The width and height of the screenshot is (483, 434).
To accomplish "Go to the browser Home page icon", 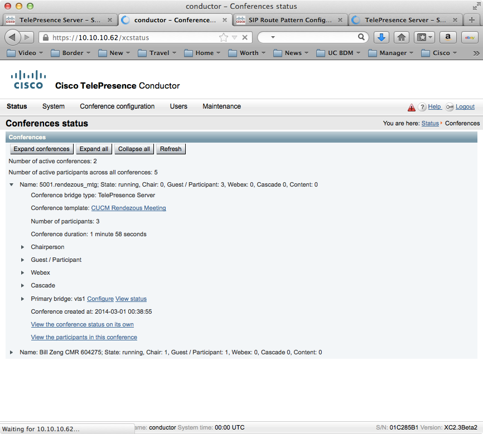I will point(401,37).
